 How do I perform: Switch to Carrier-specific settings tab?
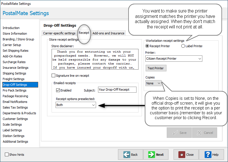pyautogui.click(x=59, y=33)
